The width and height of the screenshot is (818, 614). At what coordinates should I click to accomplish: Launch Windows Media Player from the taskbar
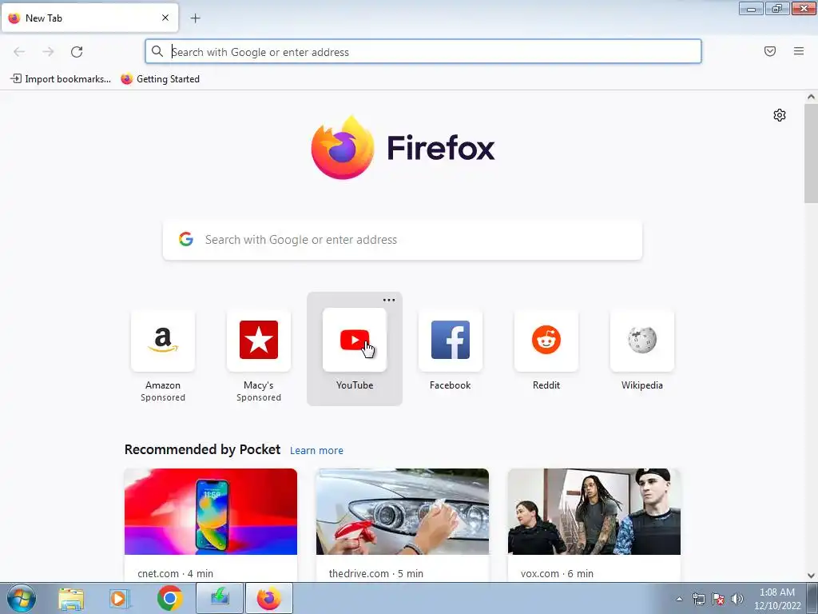[x=120, y=599]
